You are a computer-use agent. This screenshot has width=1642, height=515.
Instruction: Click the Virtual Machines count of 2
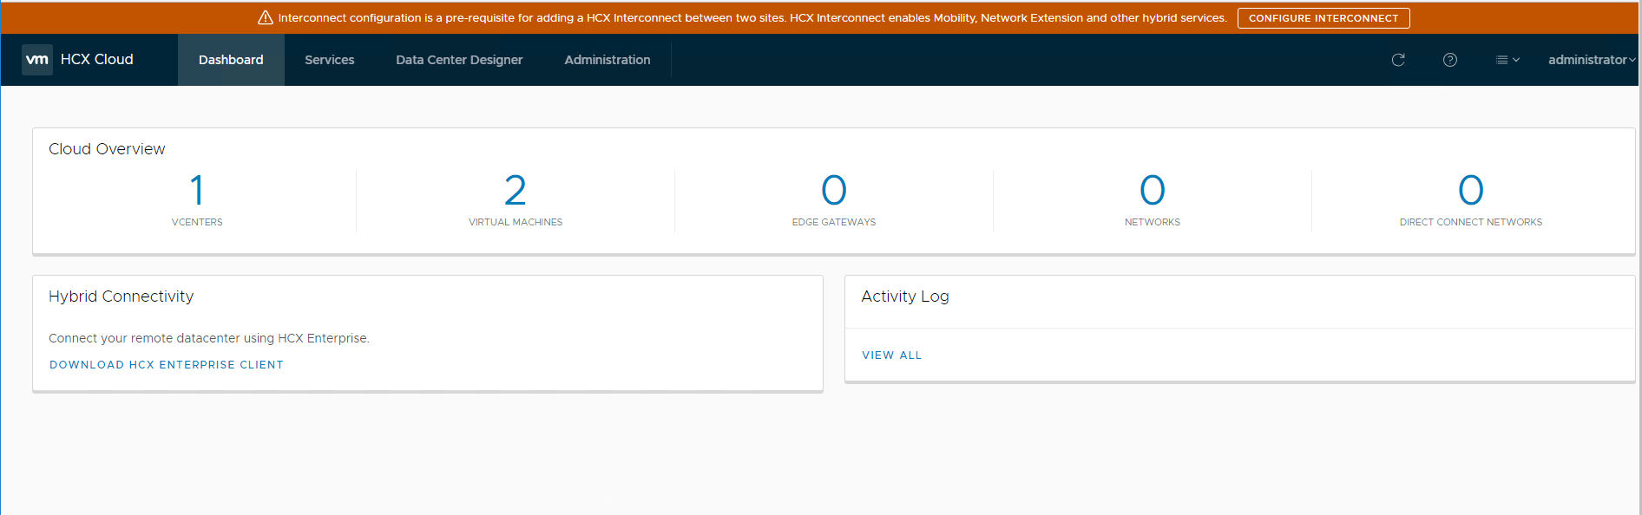tap(516, 190)
